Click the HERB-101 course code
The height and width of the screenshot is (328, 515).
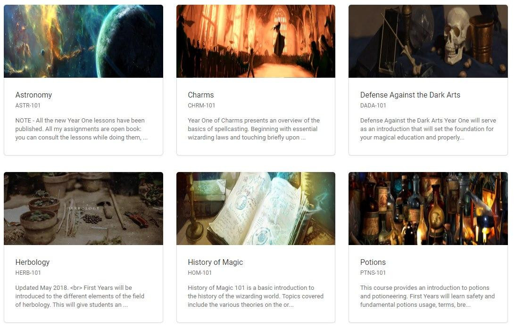28,272
